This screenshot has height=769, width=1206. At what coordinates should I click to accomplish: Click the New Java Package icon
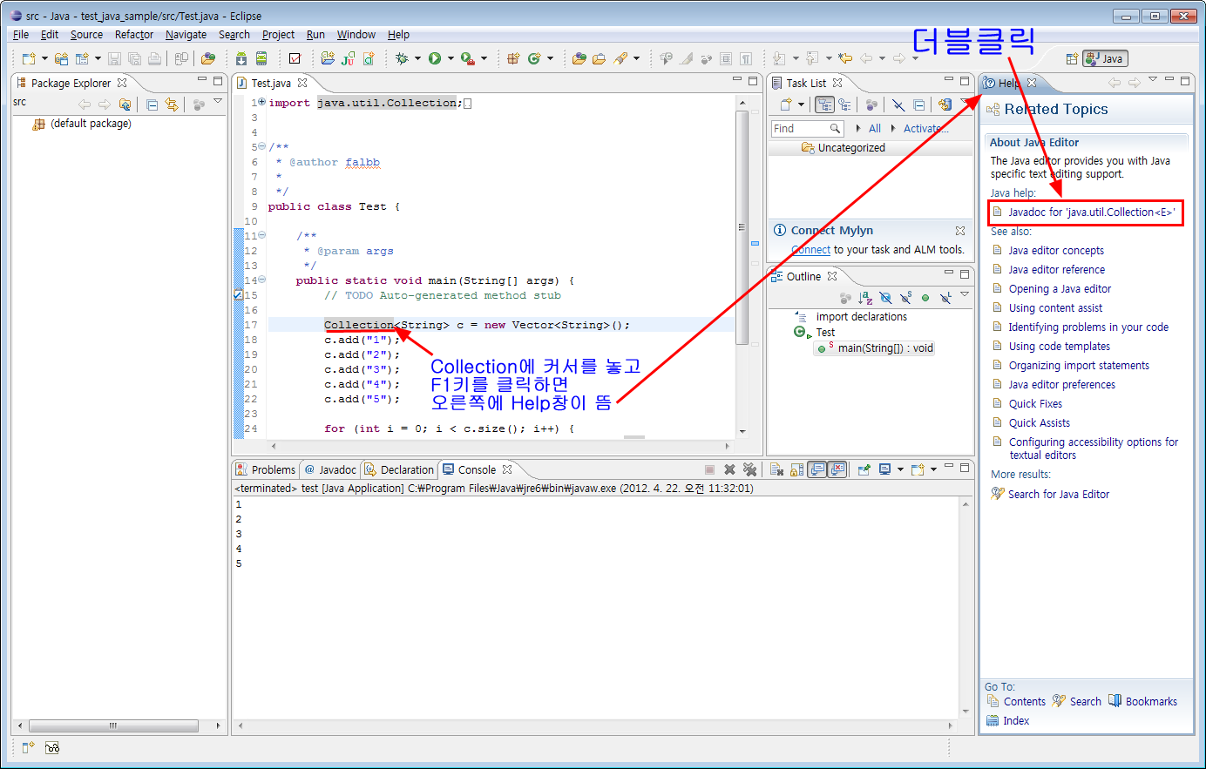point(513,58)
